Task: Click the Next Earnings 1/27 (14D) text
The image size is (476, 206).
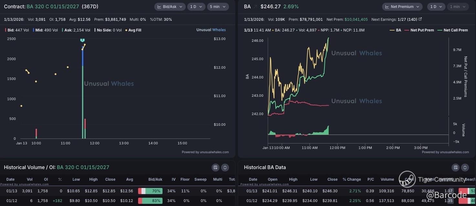Action: (395, 19)
